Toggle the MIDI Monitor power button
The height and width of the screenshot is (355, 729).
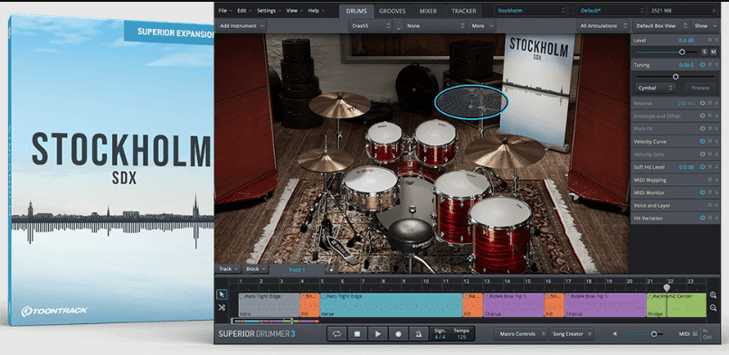[x=703, y=192]
